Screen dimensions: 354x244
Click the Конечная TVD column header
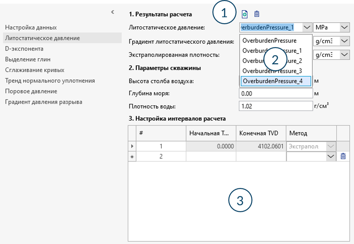(x=261, y=133)
